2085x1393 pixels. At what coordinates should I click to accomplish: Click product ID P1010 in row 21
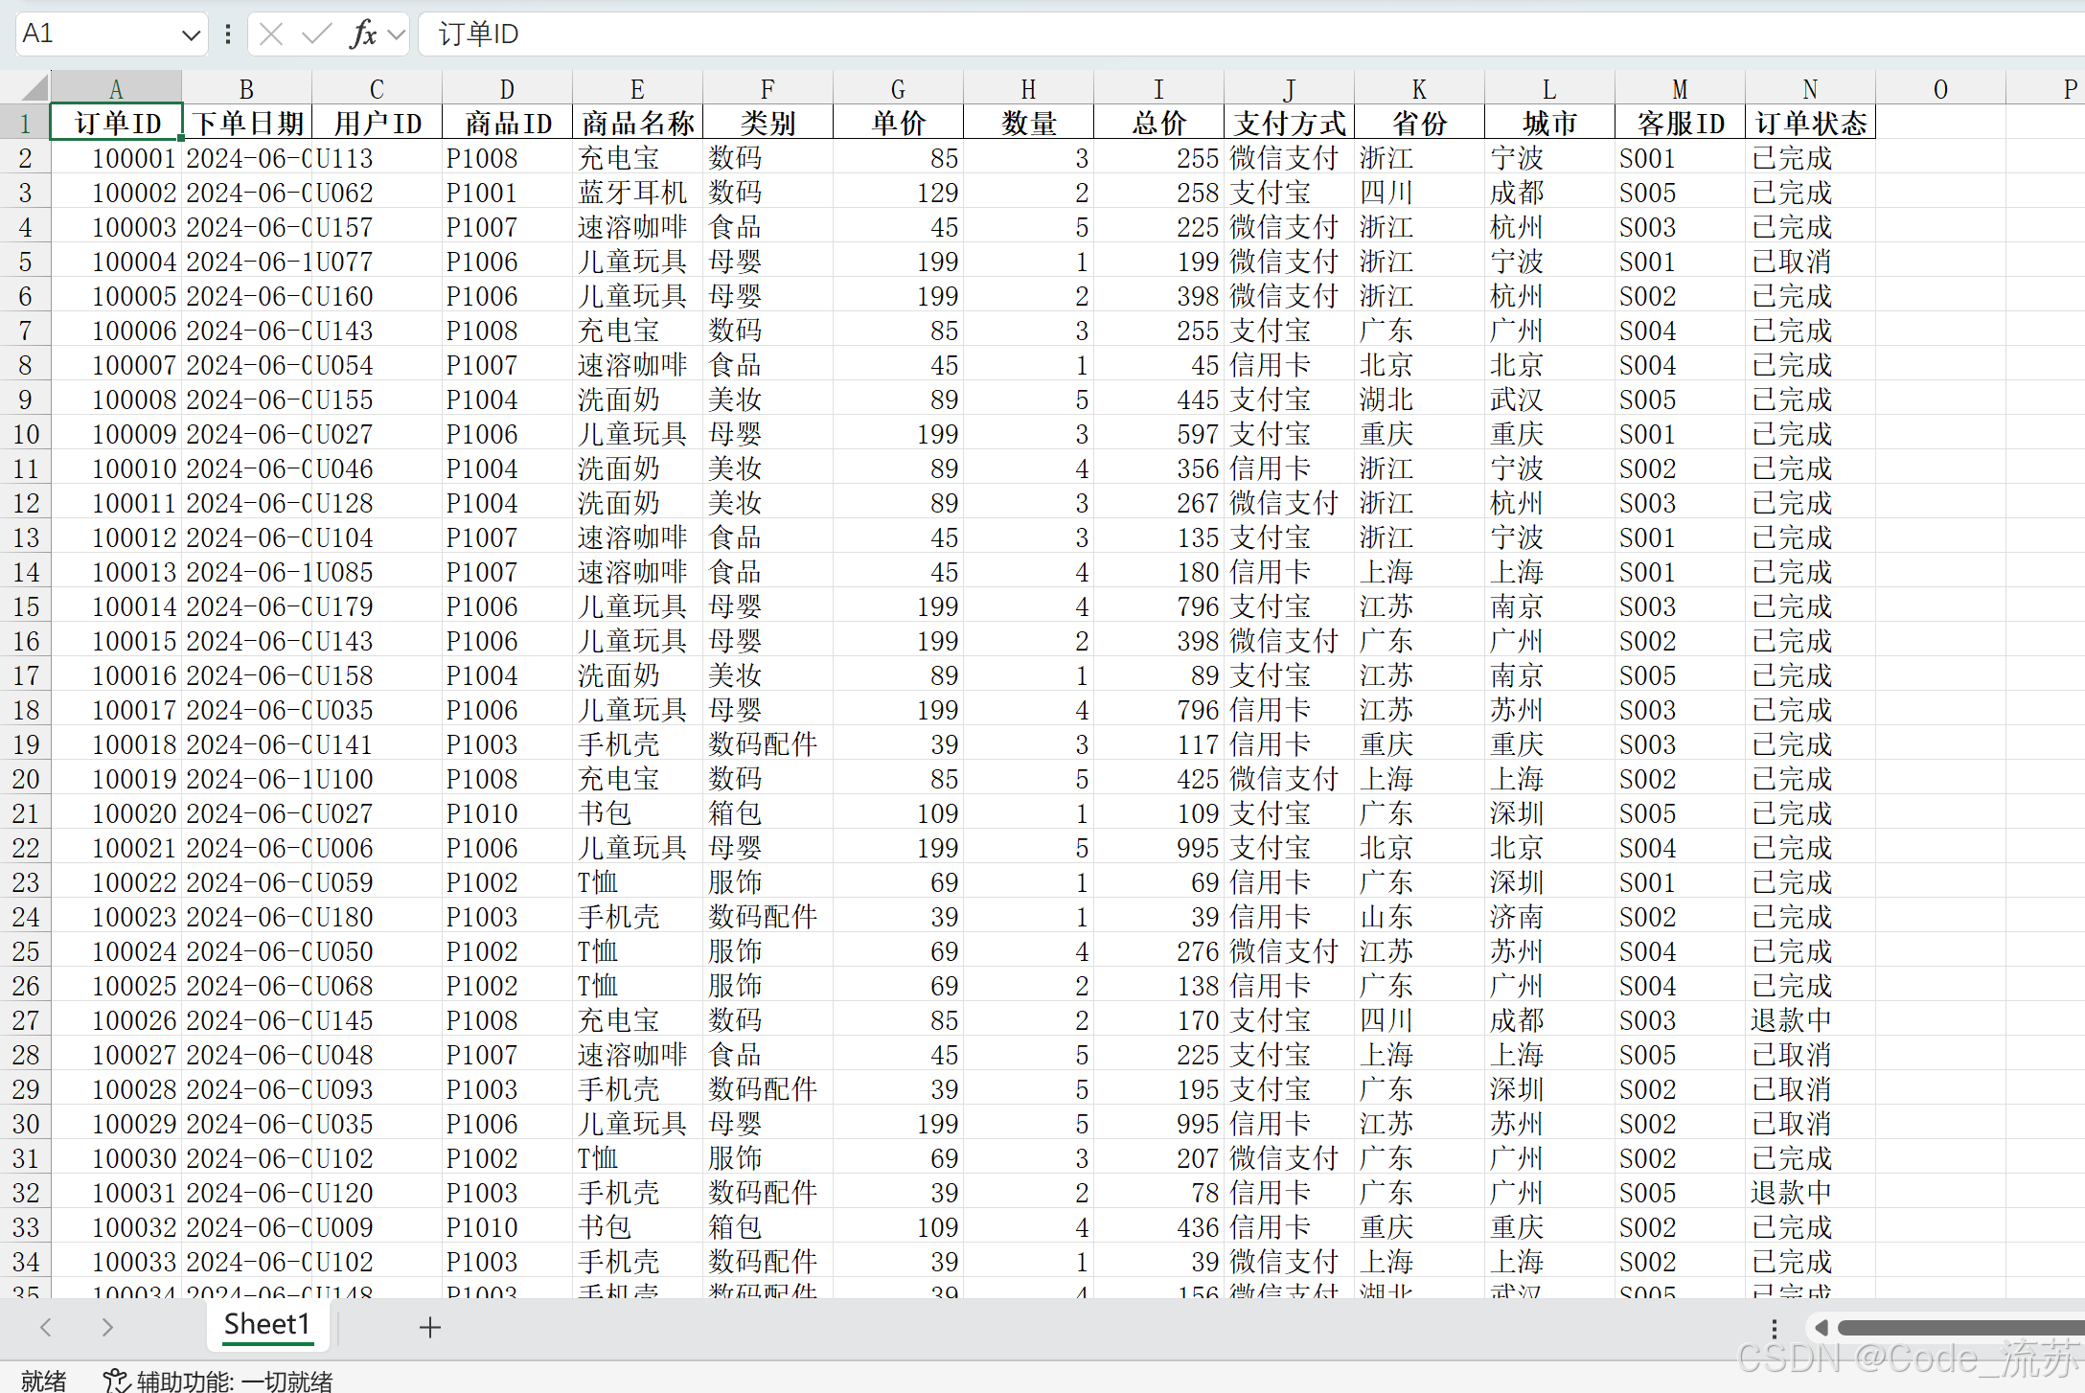(x=507, y=813)
